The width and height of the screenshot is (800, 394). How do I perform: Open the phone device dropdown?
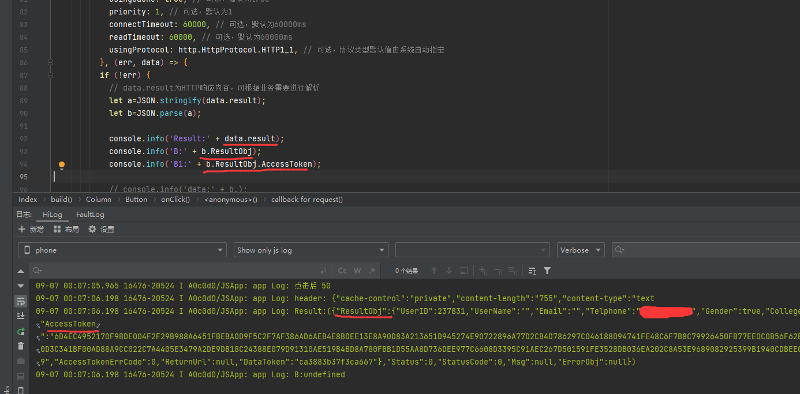tap(122, 250)
